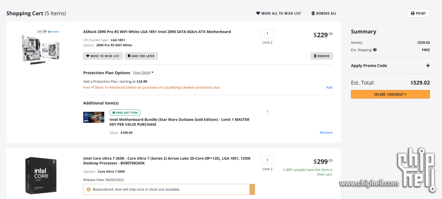
Task: Click the Free PCMark 10 promotion text
Action: pyautogui.click(x=152, y=87)
